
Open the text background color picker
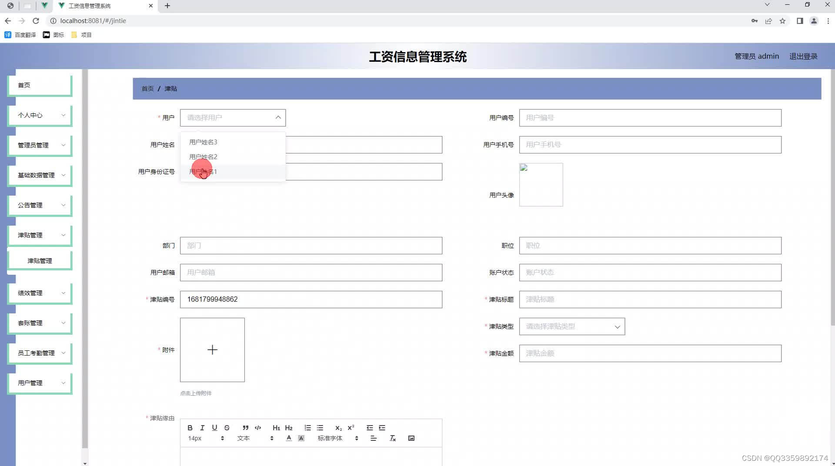(301, 438)
